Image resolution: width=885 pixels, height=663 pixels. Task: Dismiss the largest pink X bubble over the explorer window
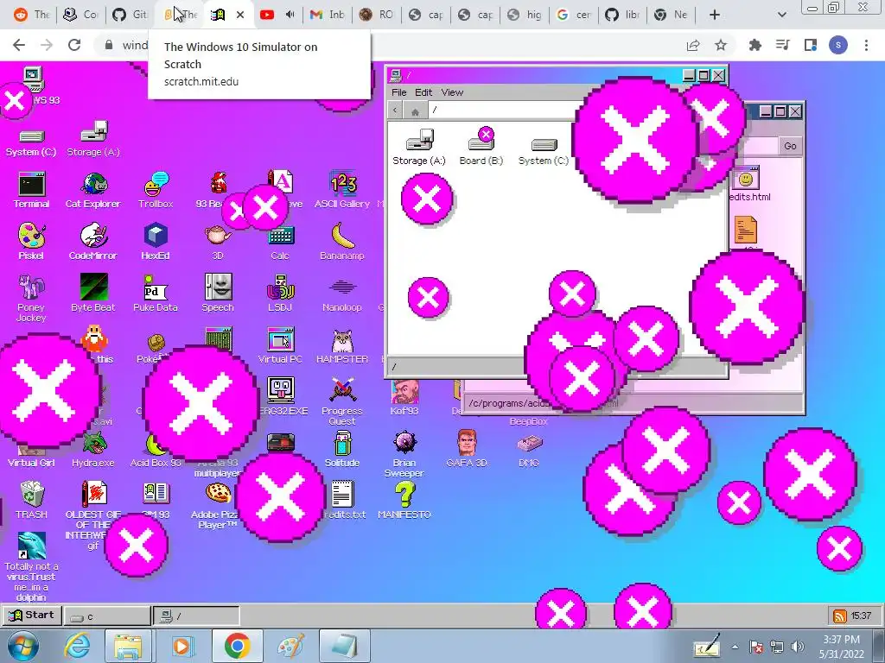click(635, 141)
